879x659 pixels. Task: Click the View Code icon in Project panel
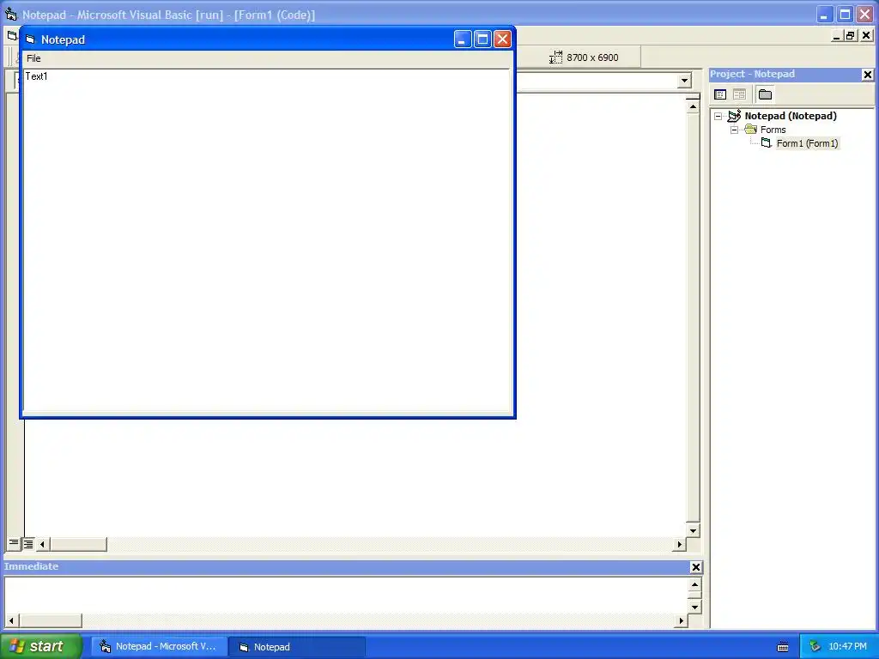[720, 94]
